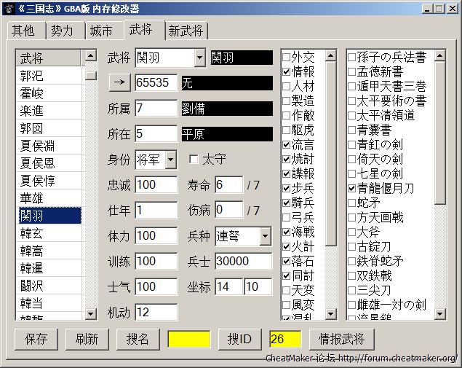
Task: Open the 新武将 tab
Action: (x=186, y=31)
